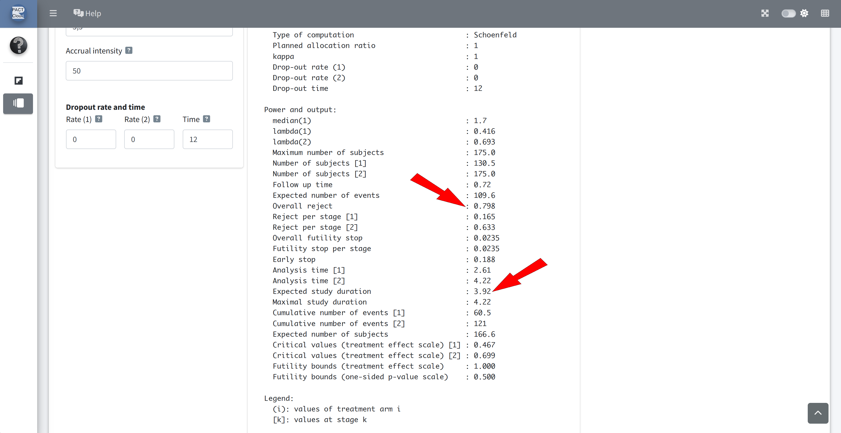Screen dimensions: 841x433
Task: Click the partially visible top input field
Action: [149, 31]
